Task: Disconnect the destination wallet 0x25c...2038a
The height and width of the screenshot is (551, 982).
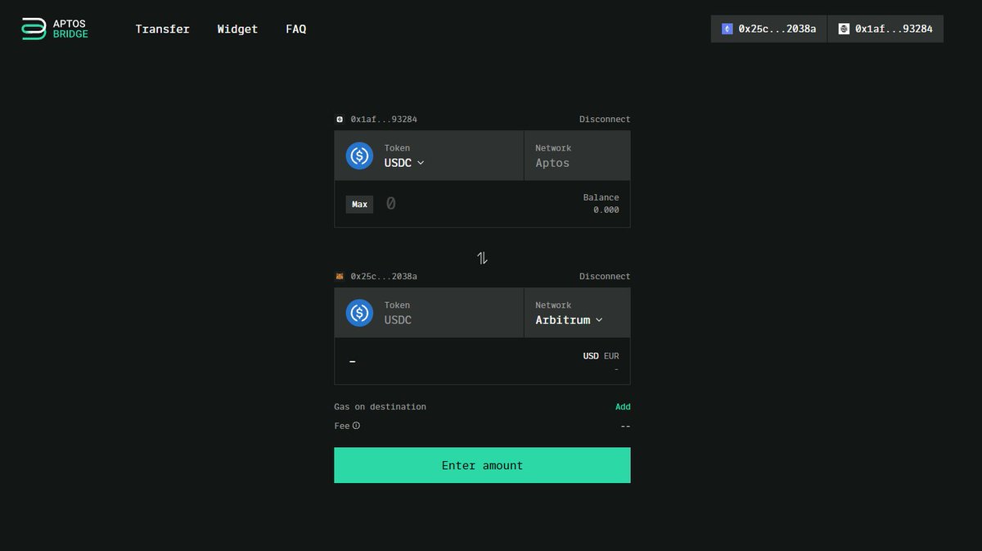Action: click(x=605, y=277)
